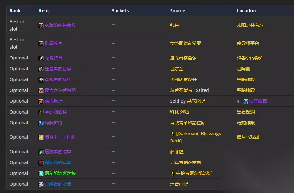
Task: Click the 龙脊奖章 item icon
Action: tap(41, 58)
